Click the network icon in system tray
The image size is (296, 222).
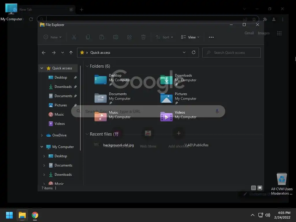[261, 215]
